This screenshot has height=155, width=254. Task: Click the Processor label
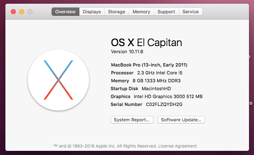click(122, 73)
